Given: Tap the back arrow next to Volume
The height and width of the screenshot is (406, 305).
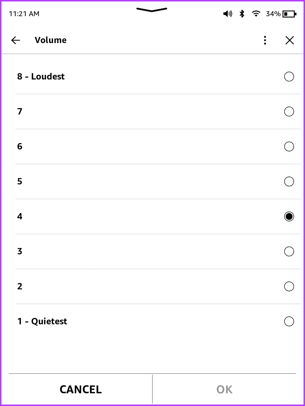Looking at the screenshot, I should 16,40.
